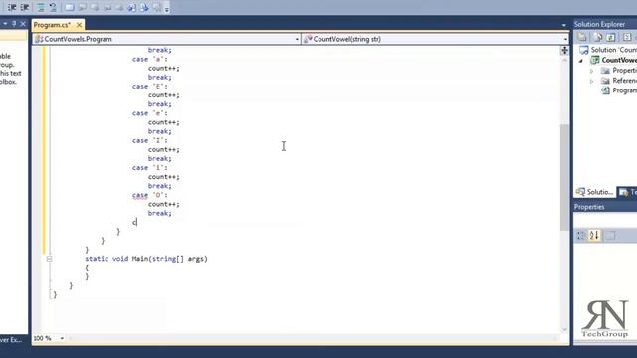Click Solution Explorer Properties toolbar icon
The height and width of the screenshot is (358, 637).
(x=582, y=38)
